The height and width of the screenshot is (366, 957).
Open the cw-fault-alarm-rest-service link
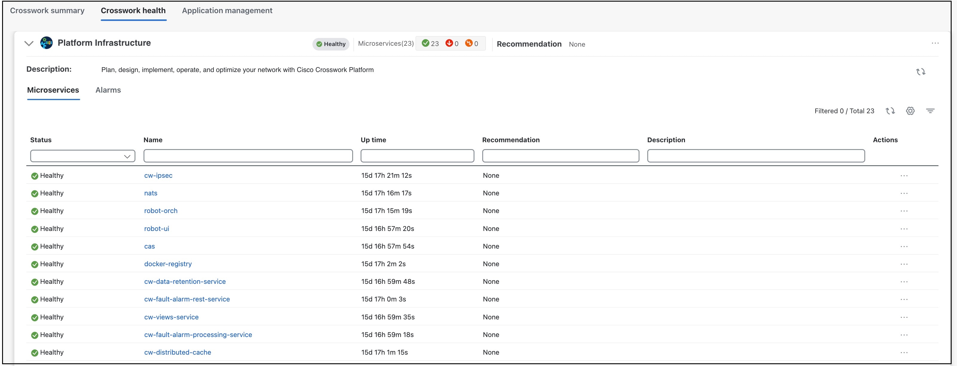point(187,299)
